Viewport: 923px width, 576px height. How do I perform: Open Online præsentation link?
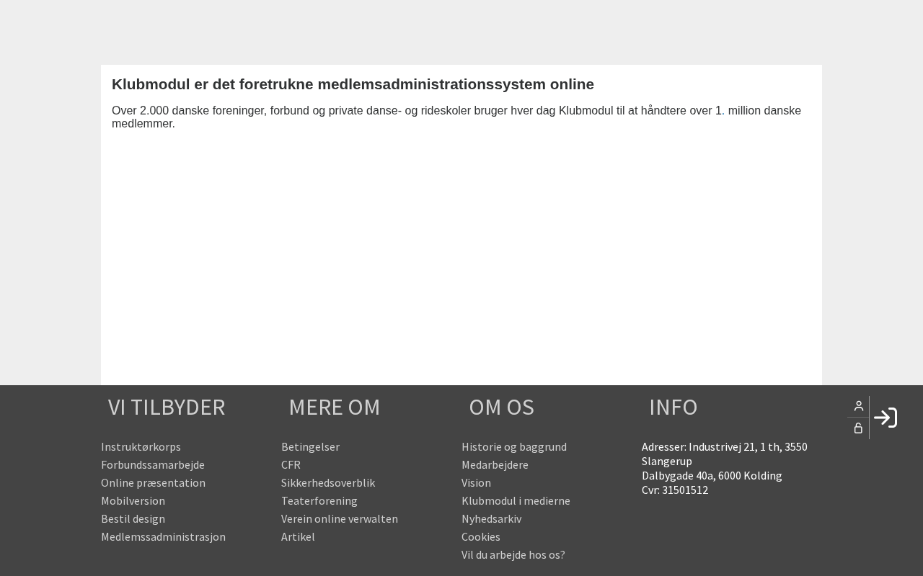pyautogui.click(x=153, y=482)
